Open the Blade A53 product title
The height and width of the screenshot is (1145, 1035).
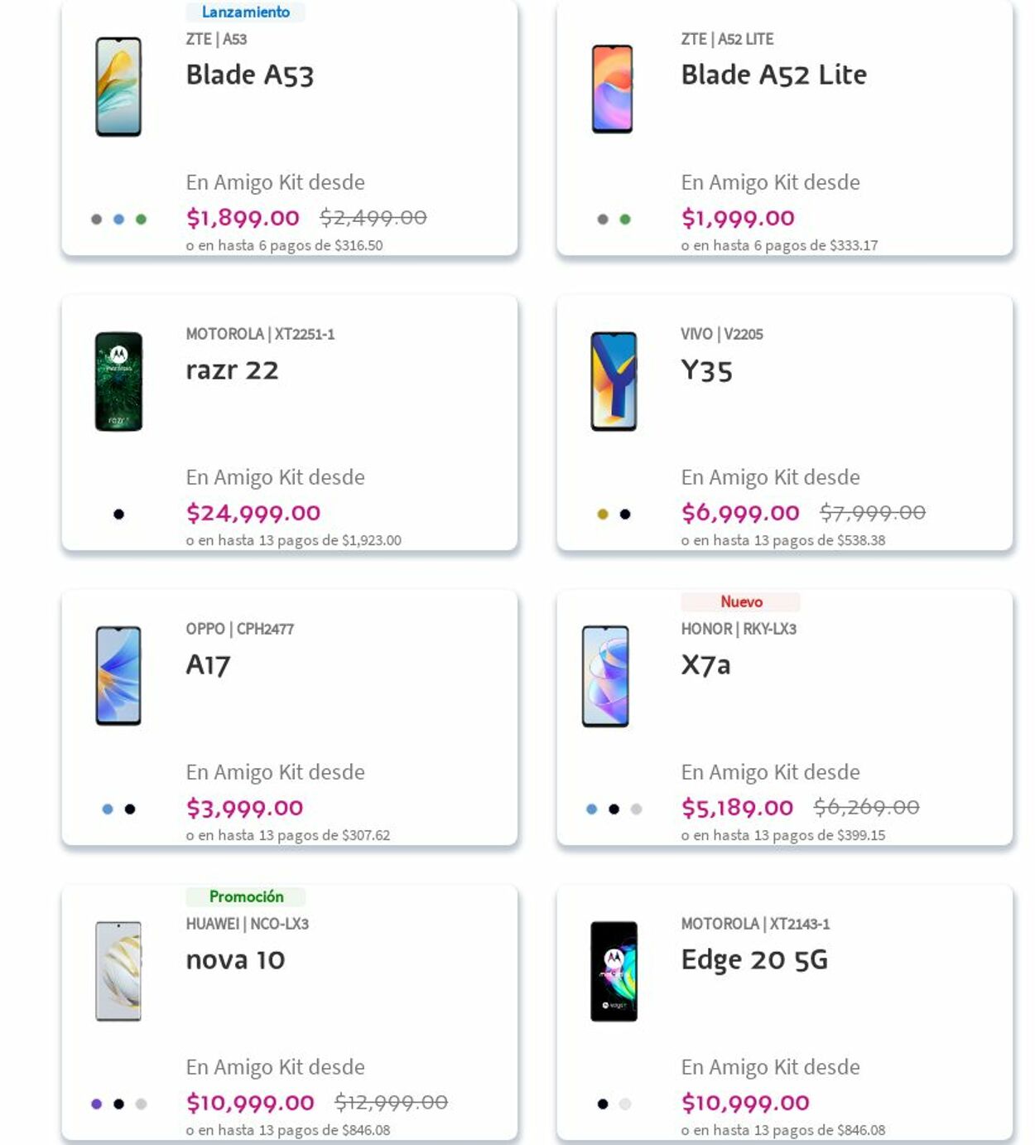pos(249,75)
